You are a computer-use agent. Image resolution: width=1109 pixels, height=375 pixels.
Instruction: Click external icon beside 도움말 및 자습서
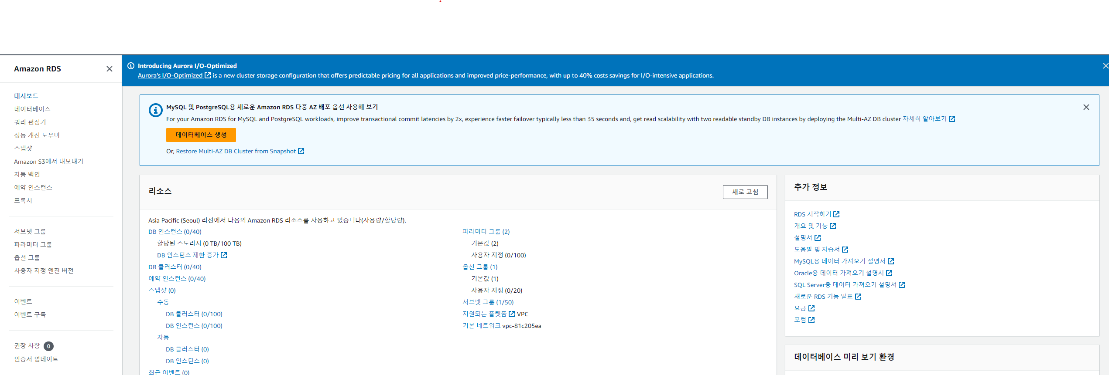[x=845, y=250]
